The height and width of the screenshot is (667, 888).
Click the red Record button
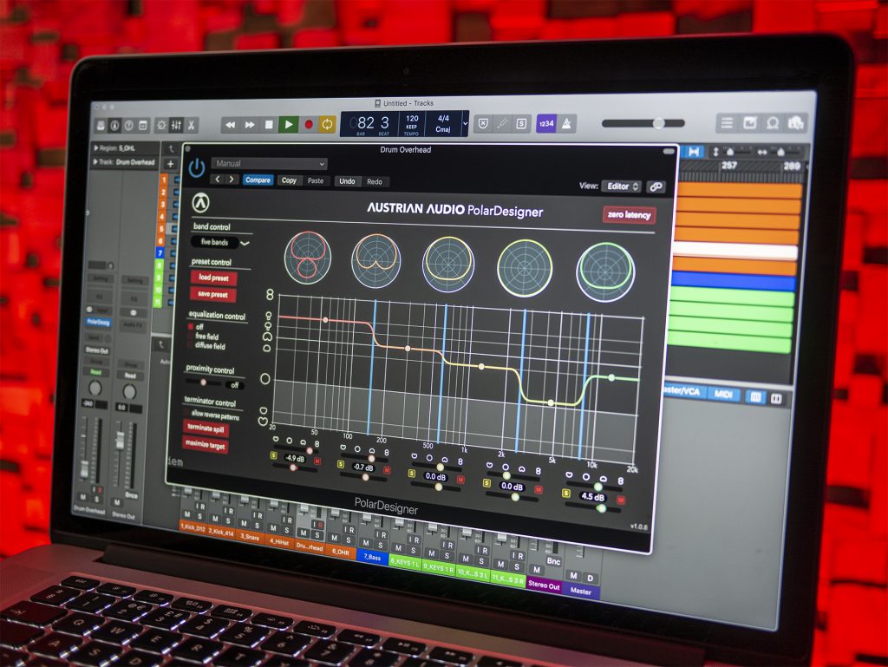coord(309,125)
